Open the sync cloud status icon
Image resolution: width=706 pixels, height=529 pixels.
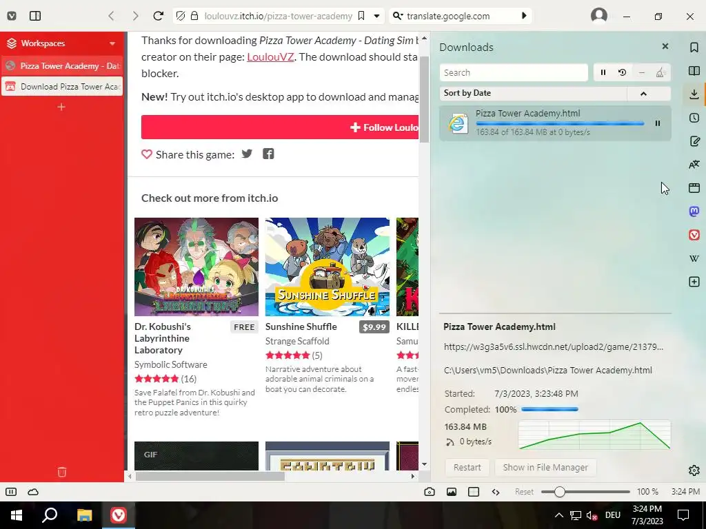[x=33, y=492]
